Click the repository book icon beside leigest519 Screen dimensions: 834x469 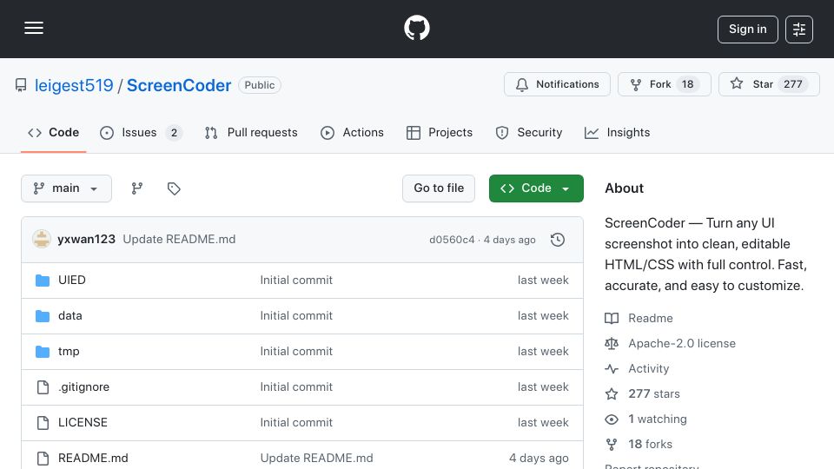21,85
